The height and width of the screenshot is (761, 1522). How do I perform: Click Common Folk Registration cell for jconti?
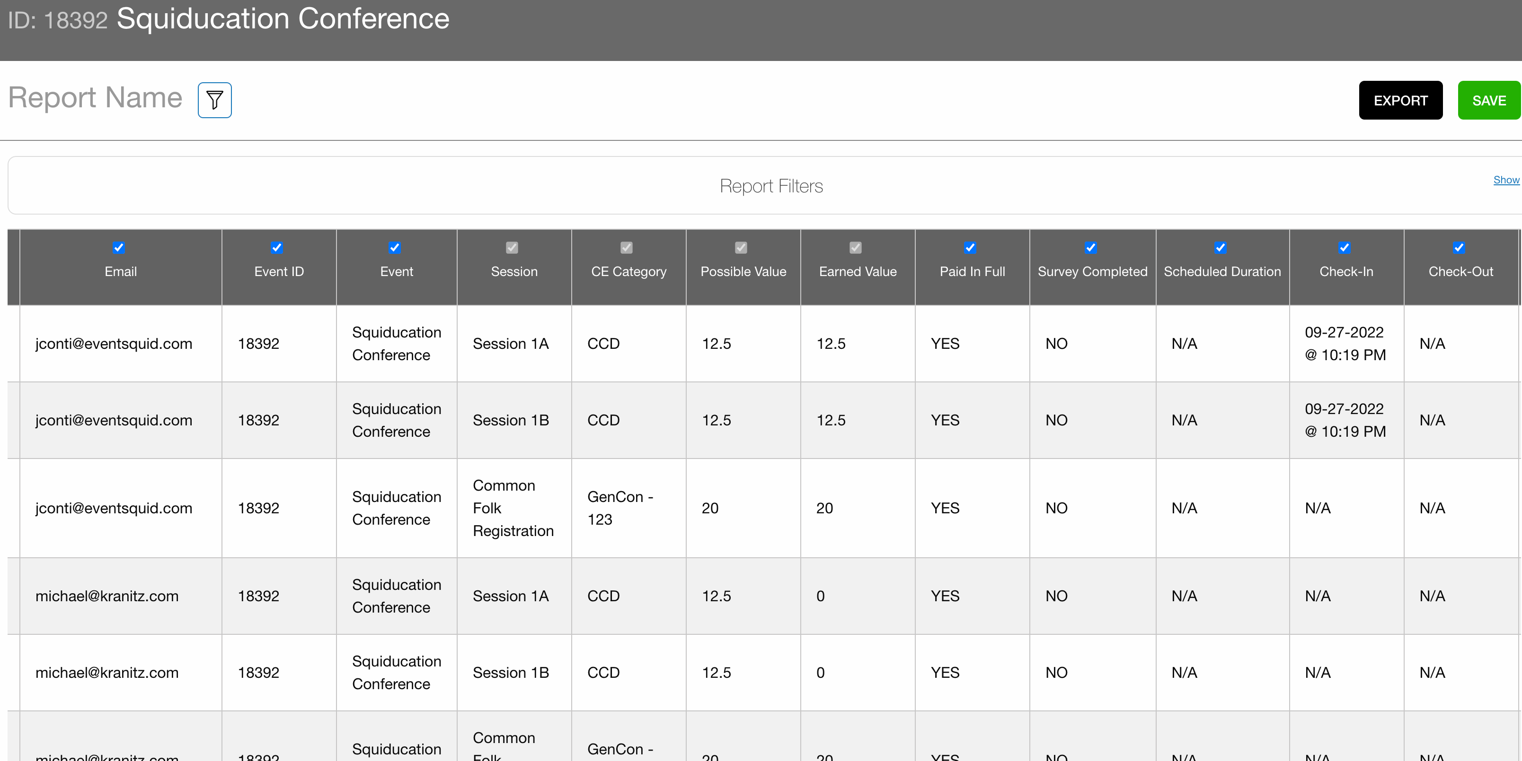(513, 509)
